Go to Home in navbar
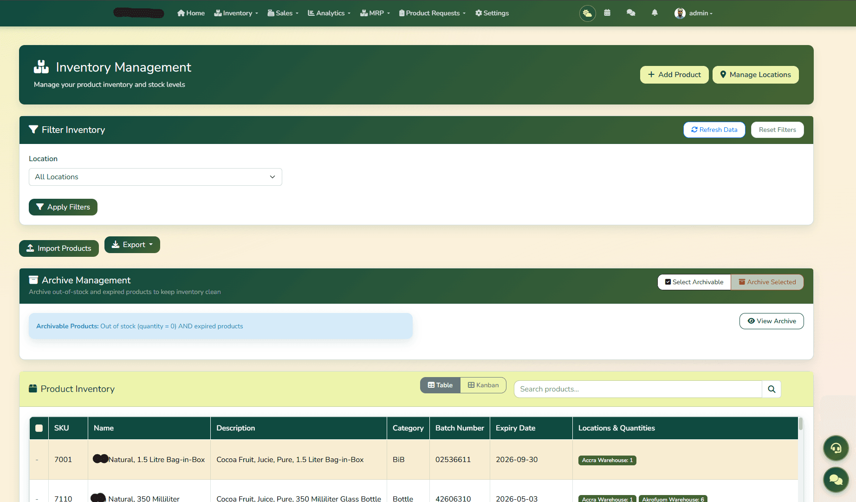Viewport: 856px width, 502px height. 191,13
